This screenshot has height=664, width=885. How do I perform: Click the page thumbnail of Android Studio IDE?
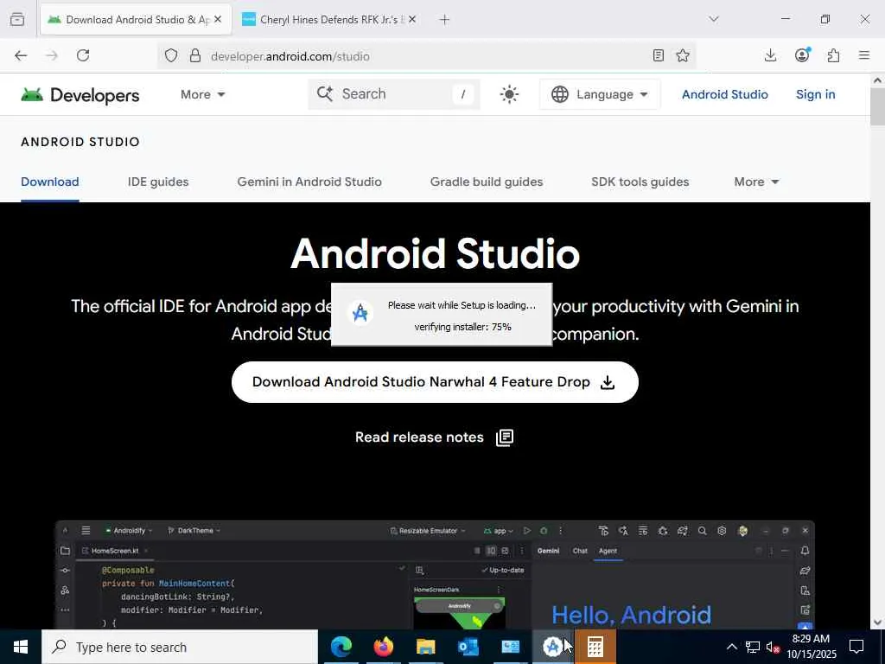pos(435,574)
